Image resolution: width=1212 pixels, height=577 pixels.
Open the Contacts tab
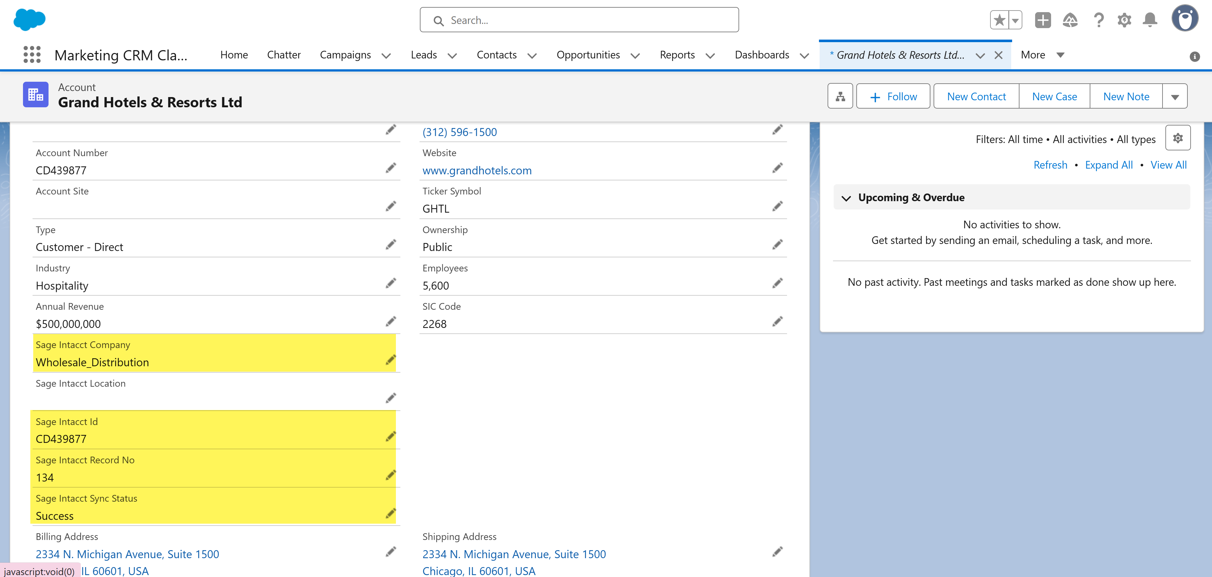click(496, 55)
